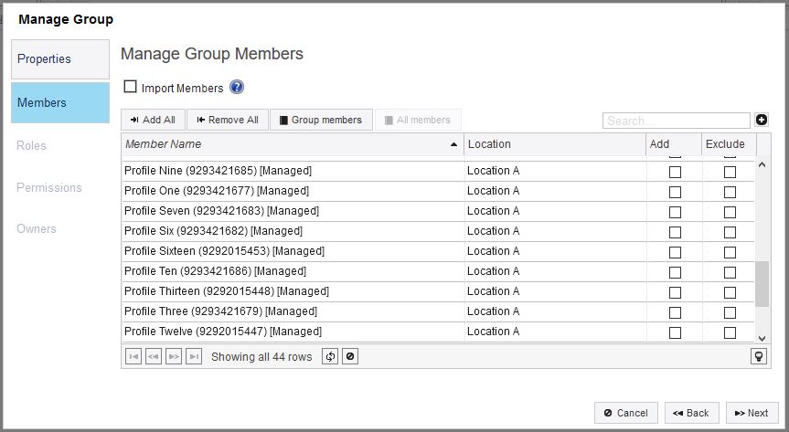This screenshot has height=432, width=789.
Task: Open the Import Members help icon
Action: pos(237,87)
